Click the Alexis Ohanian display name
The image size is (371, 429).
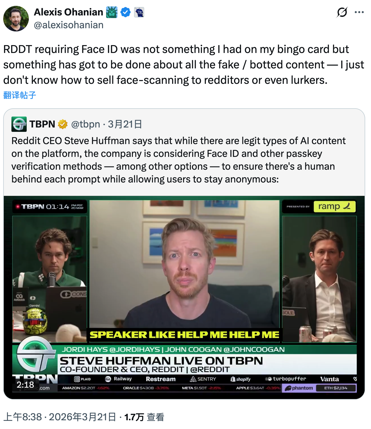click(x=69, y=12)
